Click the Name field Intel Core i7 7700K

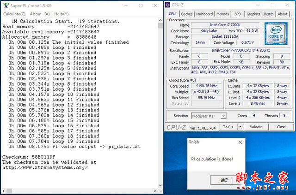[x=225, y=25]
